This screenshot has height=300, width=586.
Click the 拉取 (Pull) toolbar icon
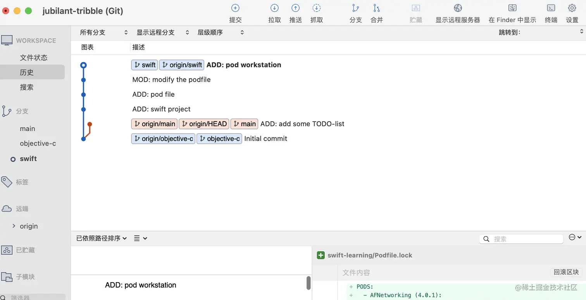[274, 8]
